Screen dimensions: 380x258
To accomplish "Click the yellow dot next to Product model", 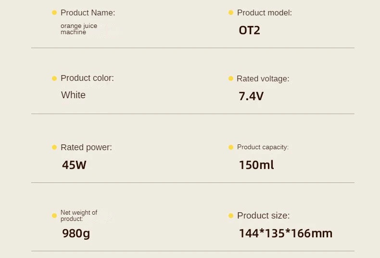I will click(231, 13).
